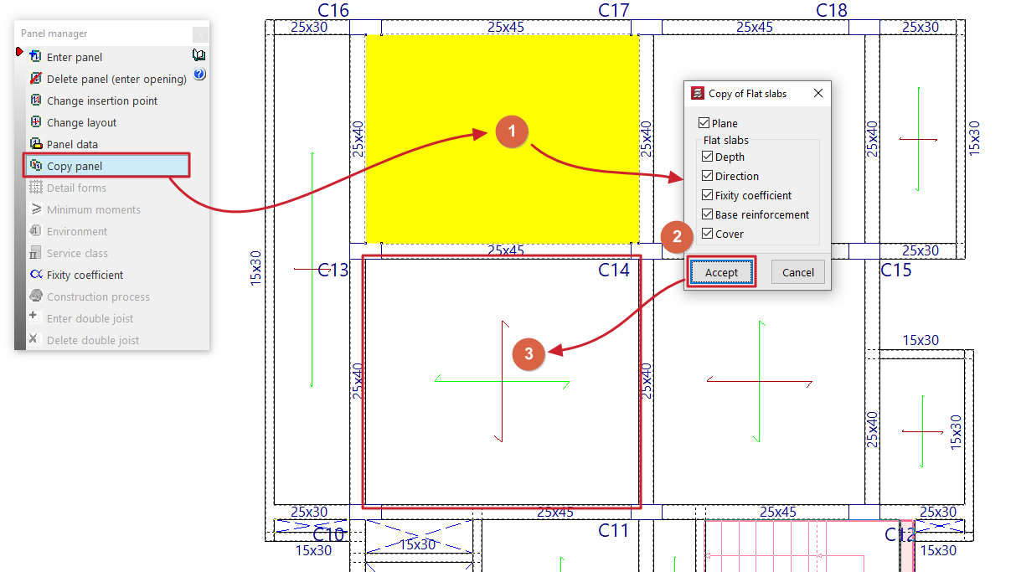Click column label C15
This screenshot has height=572, width=1016.
[x=895, y=270]
